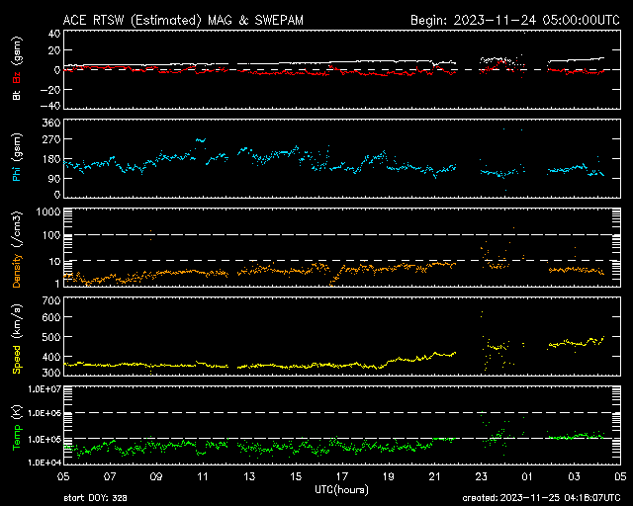The width and height of the screenshot is (633, 506).
Task: Click the '40' value on the Bt axis
Action: [54, 34]
